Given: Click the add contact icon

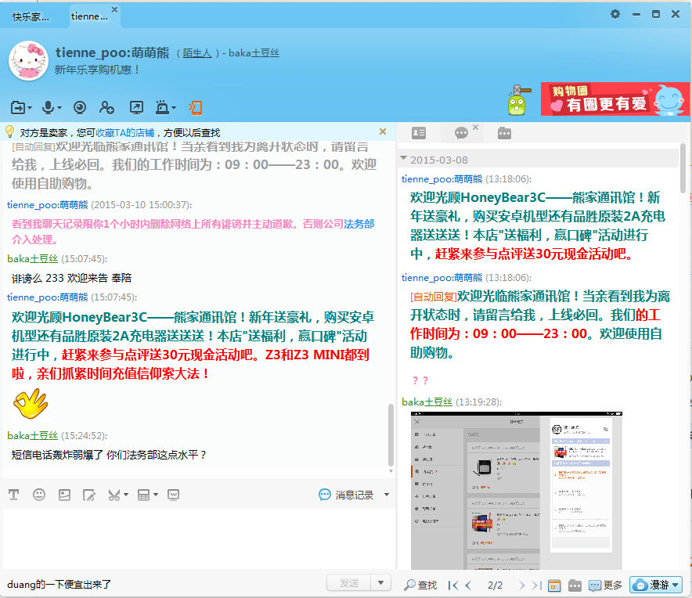Looking at the screenshot, I should click(x=107, y=107).
